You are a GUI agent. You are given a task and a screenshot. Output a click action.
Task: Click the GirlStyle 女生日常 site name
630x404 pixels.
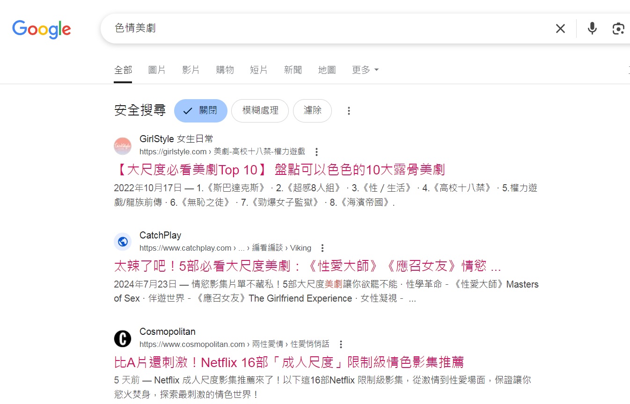pyautogui.click(x=176, y=139)
